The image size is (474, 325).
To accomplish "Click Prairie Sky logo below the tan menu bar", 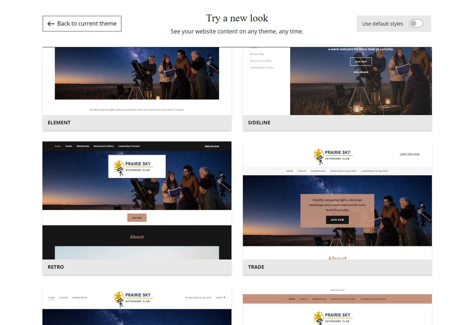I will pos(333,318).
